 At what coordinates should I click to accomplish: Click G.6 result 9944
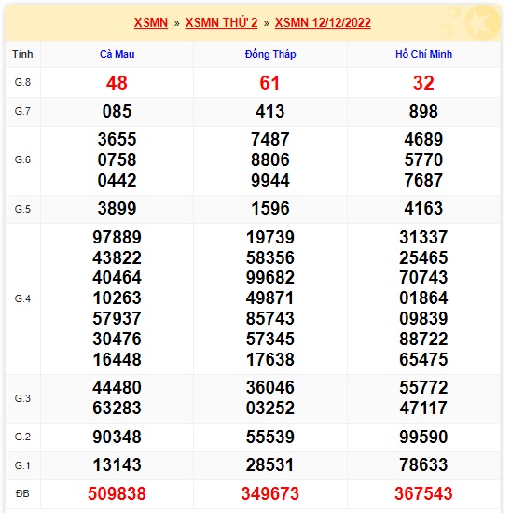270,180
